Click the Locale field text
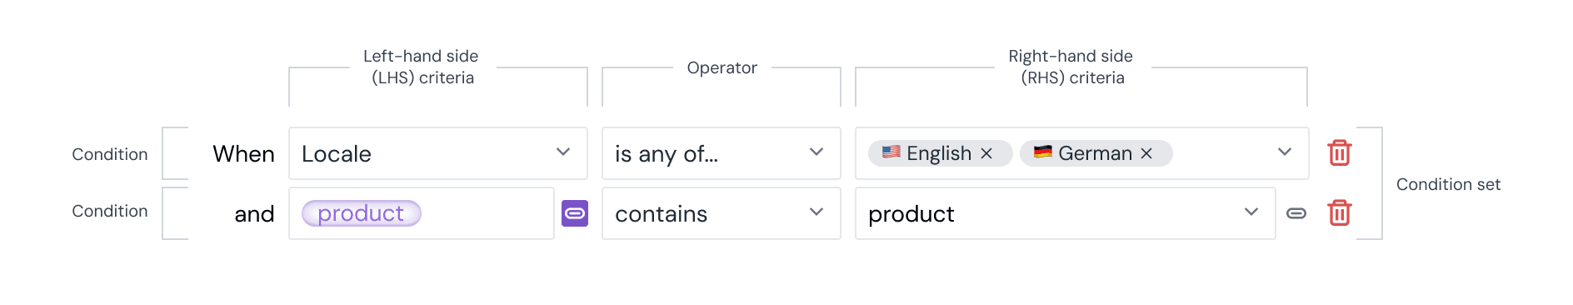Screen dimensions: 1573x305 (x=337, y=154)
